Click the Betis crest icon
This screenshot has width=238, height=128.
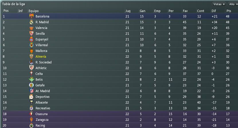tap(32, 79)
